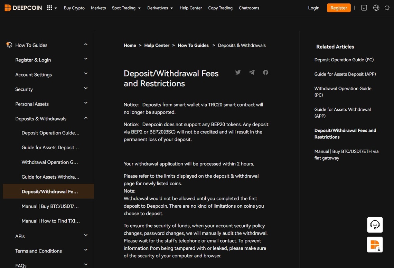Open related Manual Buy BTC/USDT/ETH via fiat gateway

[346, 155]
